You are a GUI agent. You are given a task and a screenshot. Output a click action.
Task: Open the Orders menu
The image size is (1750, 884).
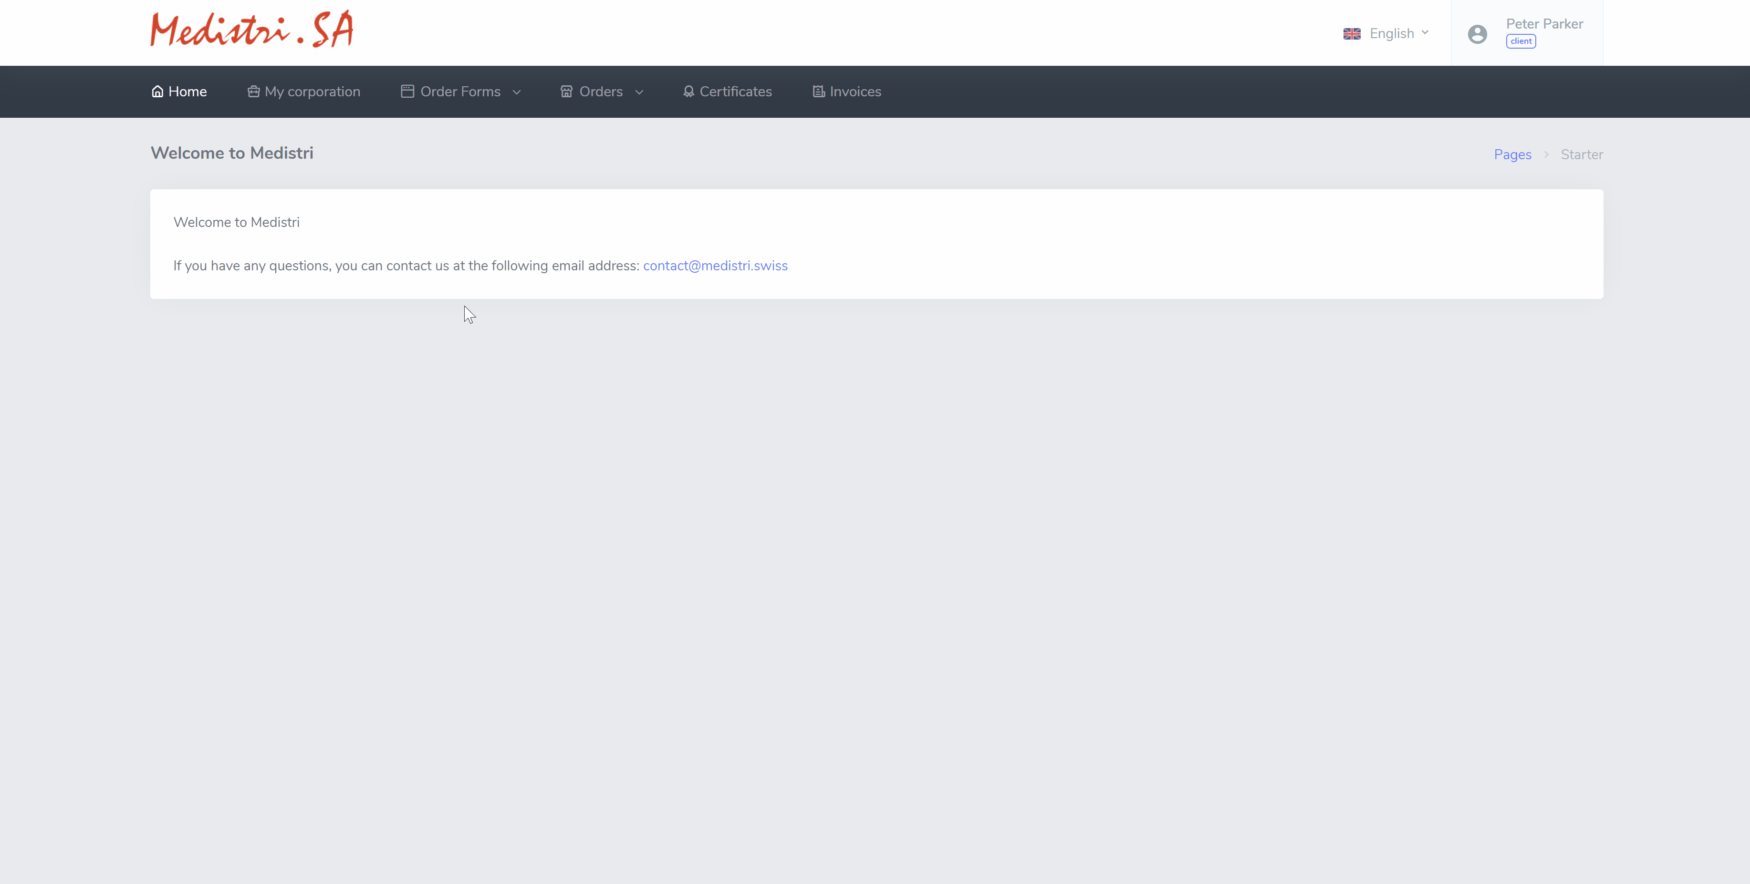pos(601,92)
